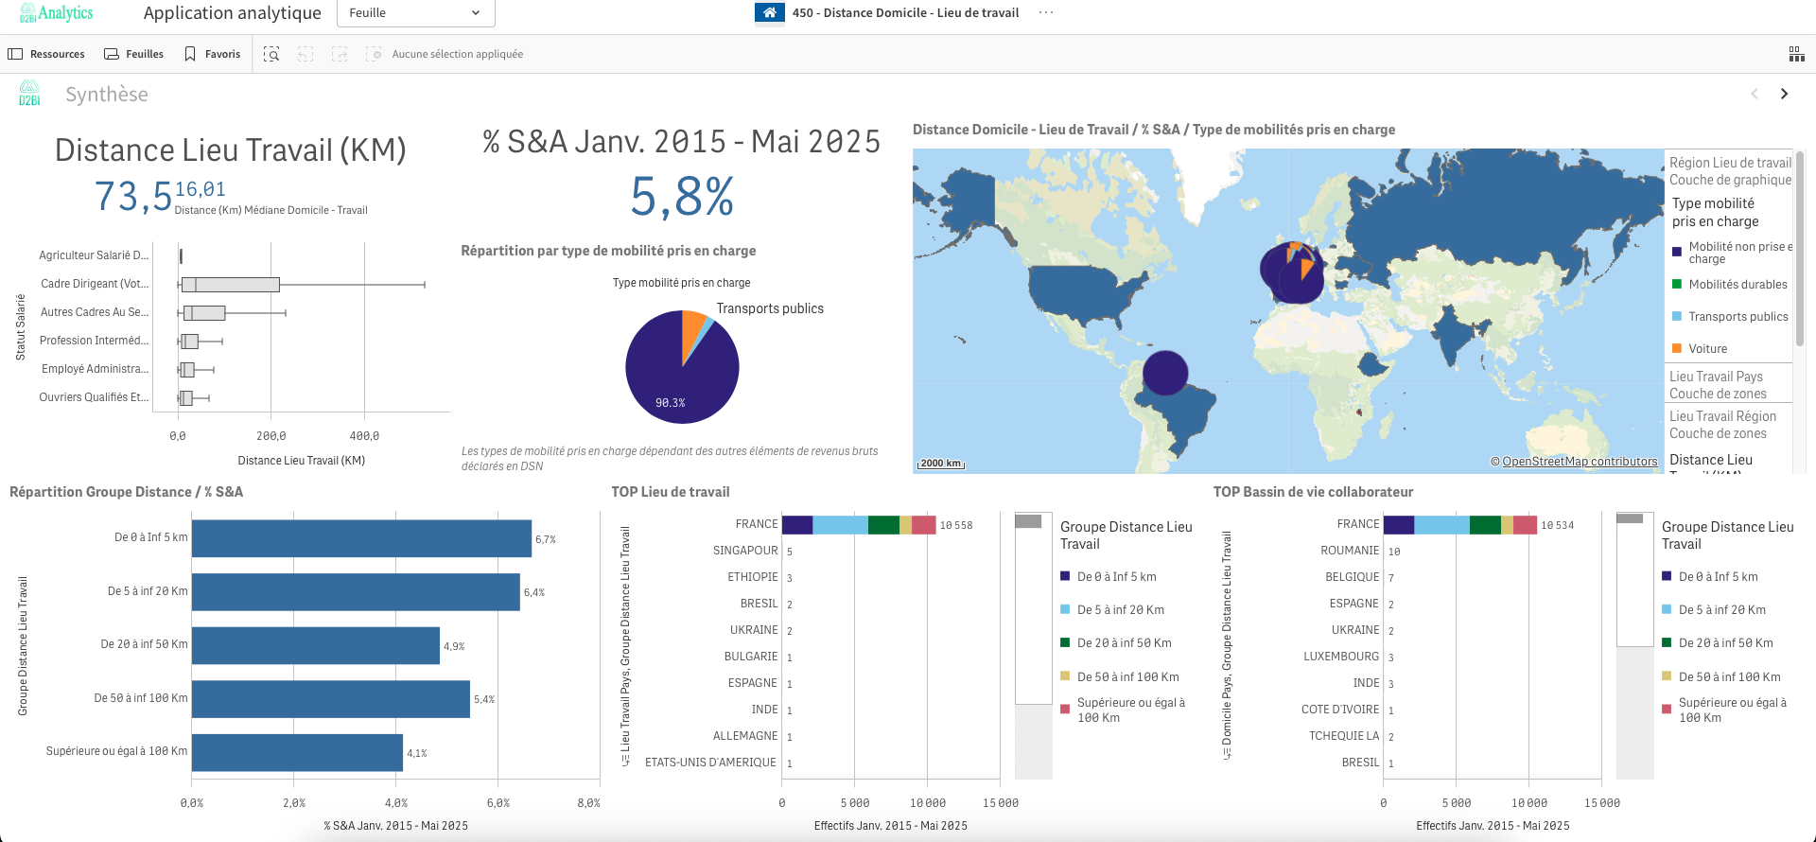Go to the next sheet arrow
Image resolution: width=1816 pixels, height=842 pixels.
click(1784, 94)
